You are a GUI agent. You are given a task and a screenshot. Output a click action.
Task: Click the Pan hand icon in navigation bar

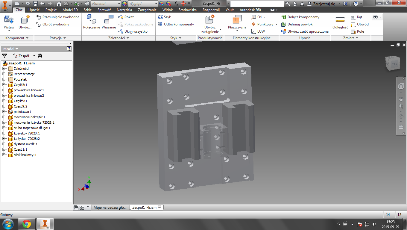click(401, 99)
